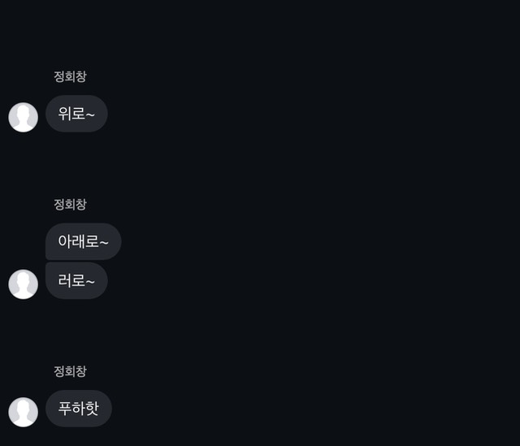Click the 정회창 name above 아래로~
The width and height of the screenshot is (520, 446).
pos(70,204)
